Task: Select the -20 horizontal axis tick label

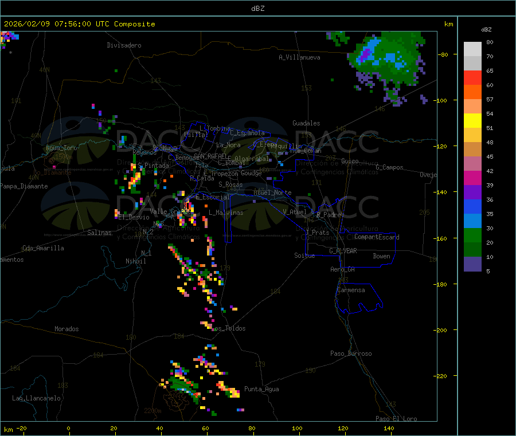Action: click(x=22, y=428)
